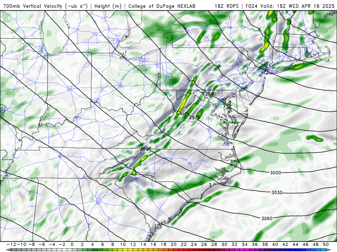Click the '18Z RDPS' model label

pos(227,6)
